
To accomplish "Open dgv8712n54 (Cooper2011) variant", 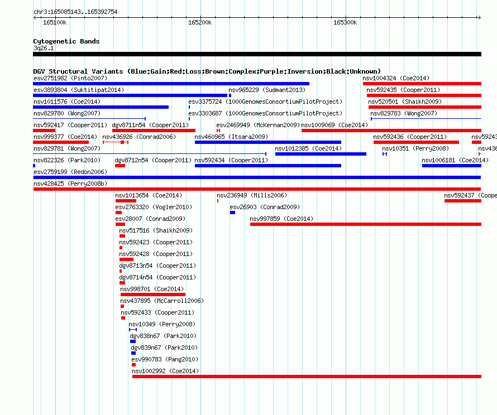I will coord(153,160).
